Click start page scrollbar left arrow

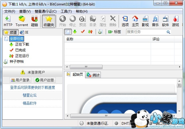pos(68,116)
